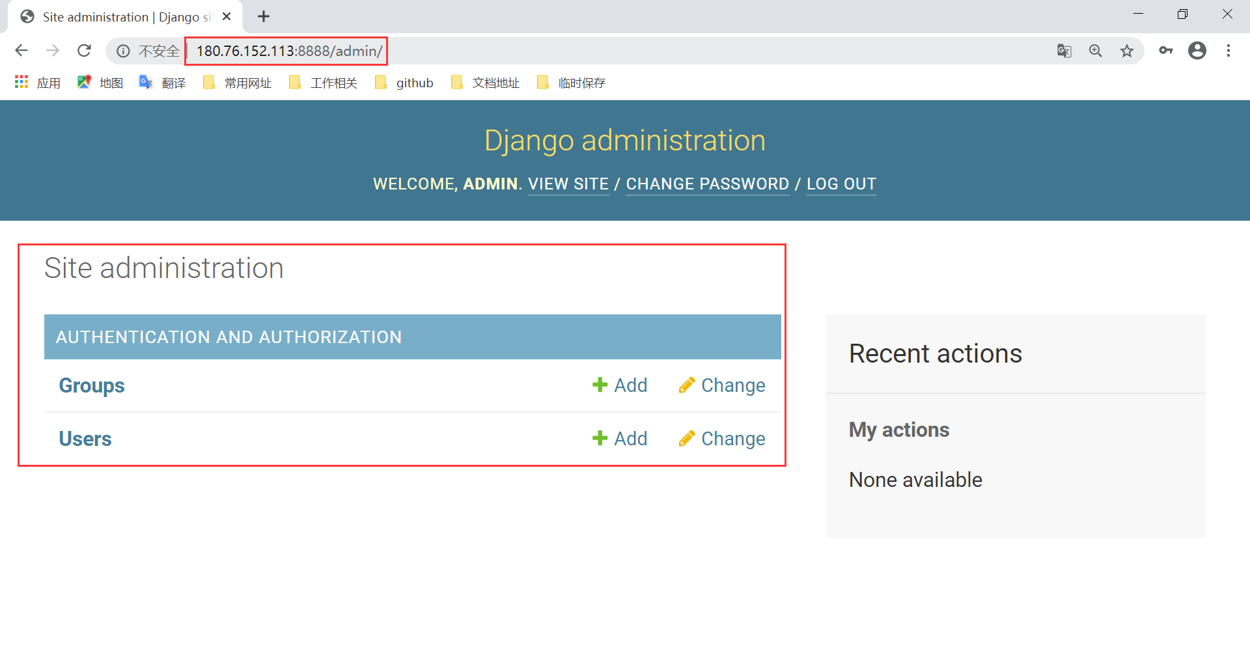Open the Groups model link

point(92,385)
